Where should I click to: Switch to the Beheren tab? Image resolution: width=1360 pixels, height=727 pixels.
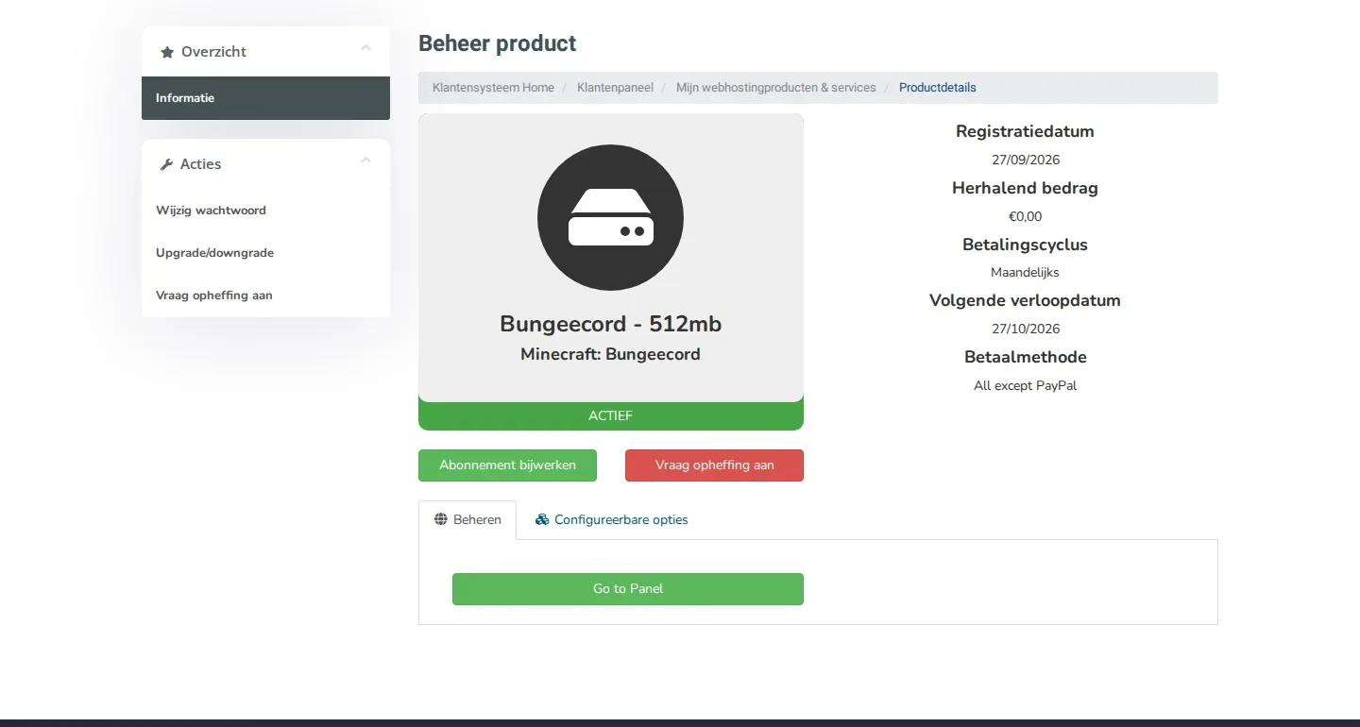coord(467,520)
